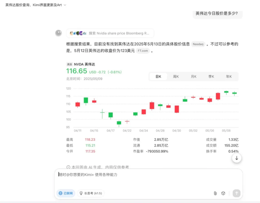
Task: Switch to the 年K chart tab
Action: tap(229, 76)
